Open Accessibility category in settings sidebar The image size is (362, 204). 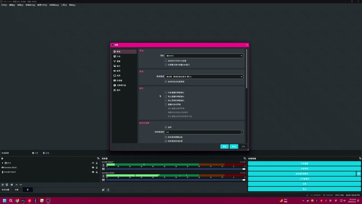(124, 85)
